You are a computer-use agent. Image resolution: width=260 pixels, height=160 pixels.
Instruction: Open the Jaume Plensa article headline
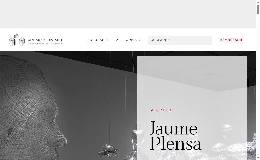click(175, 136)
